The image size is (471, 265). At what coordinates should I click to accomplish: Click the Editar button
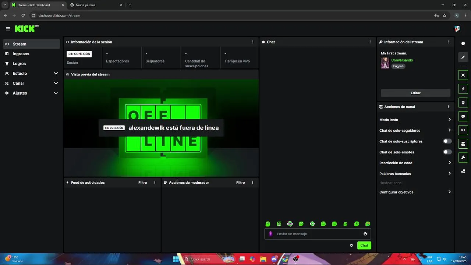[415, 93]
